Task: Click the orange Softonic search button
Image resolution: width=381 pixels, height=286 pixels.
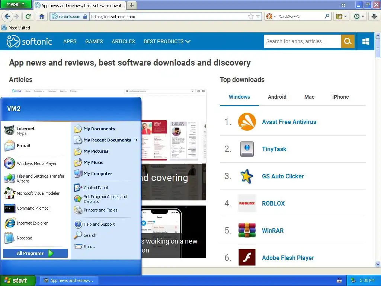Action: pos(348,41)
